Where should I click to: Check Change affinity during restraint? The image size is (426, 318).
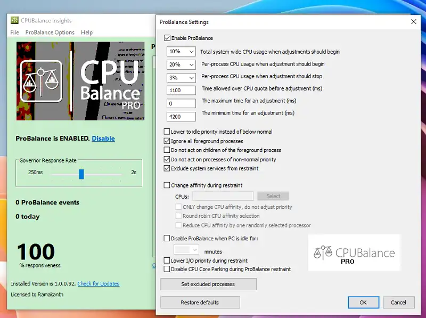tap(167, 185)
